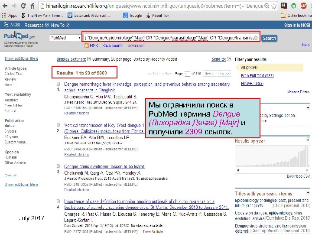
Task: Filter by Free full text availability
Action: (14, 105)
